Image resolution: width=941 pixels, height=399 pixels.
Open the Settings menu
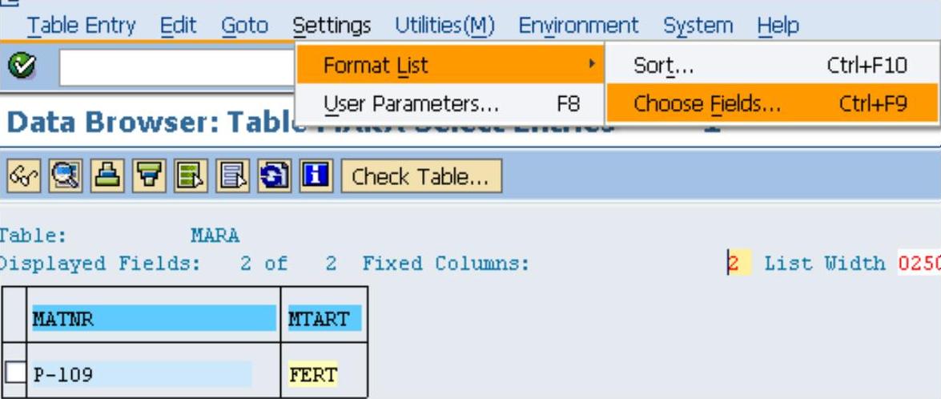[332, 26]
